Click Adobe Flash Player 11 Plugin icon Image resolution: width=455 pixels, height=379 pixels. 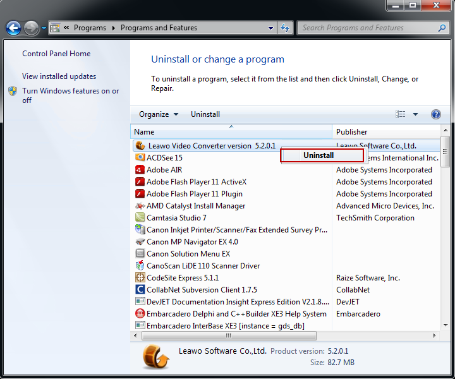pyautogui.click(x=140, y=193)
